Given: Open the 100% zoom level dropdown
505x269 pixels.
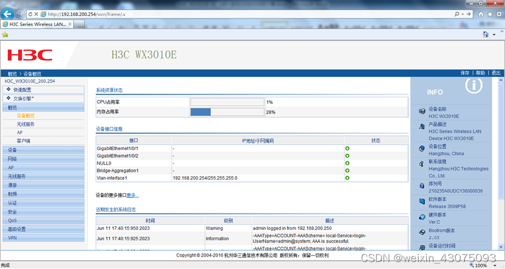Looking at the screenshot, I should pos(495,265).
